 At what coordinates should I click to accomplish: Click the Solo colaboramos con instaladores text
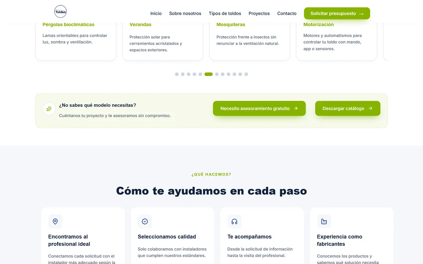coord(172,252)
